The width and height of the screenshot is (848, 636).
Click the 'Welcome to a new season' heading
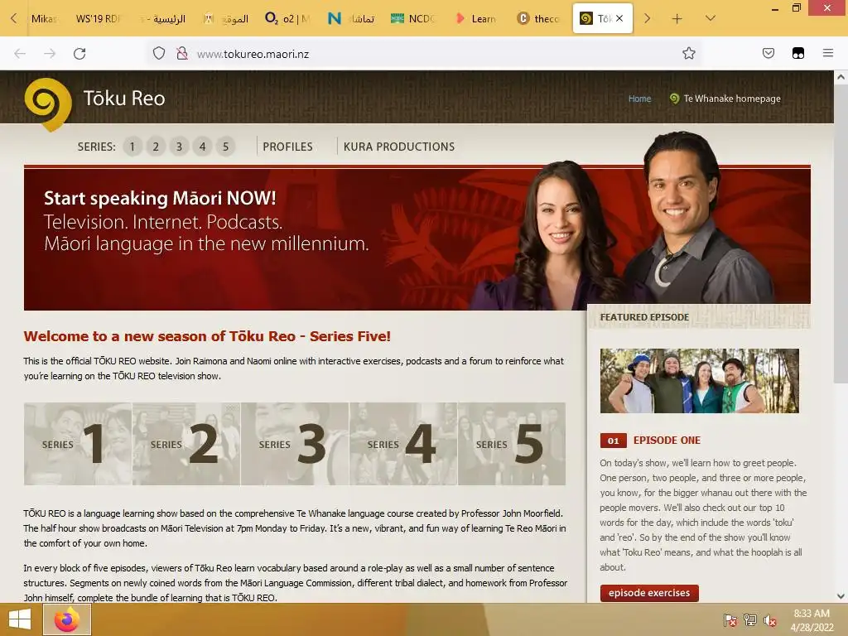pyautogui.click(x=207, y=336)
